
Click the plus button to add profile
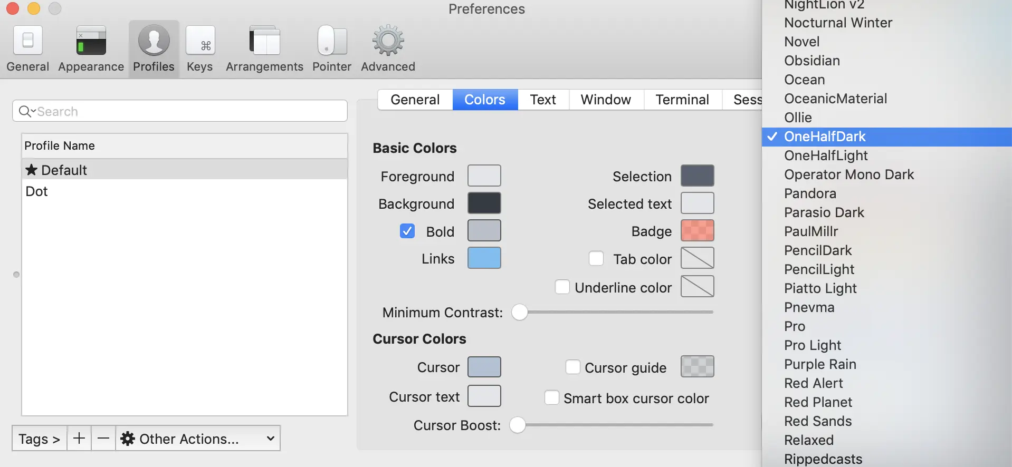tap(79, 439)
